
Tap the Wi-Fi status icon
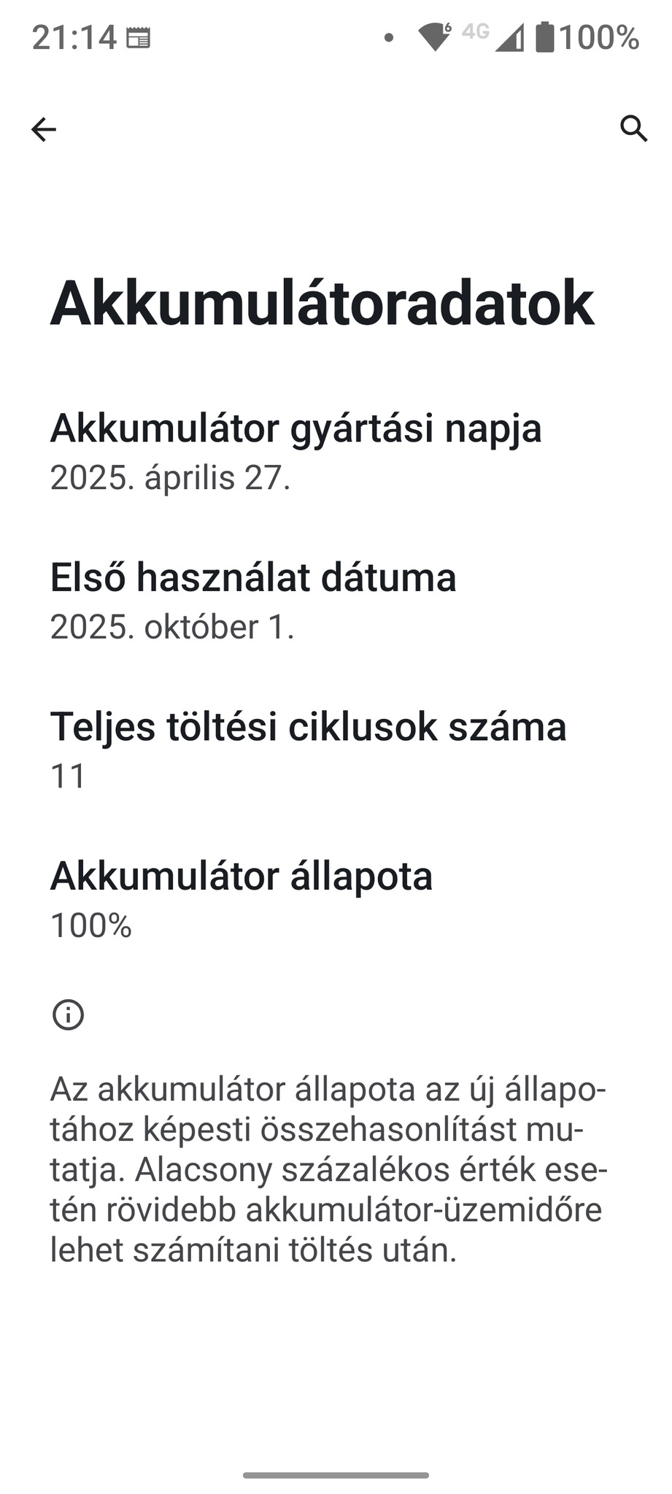(435, 36)
